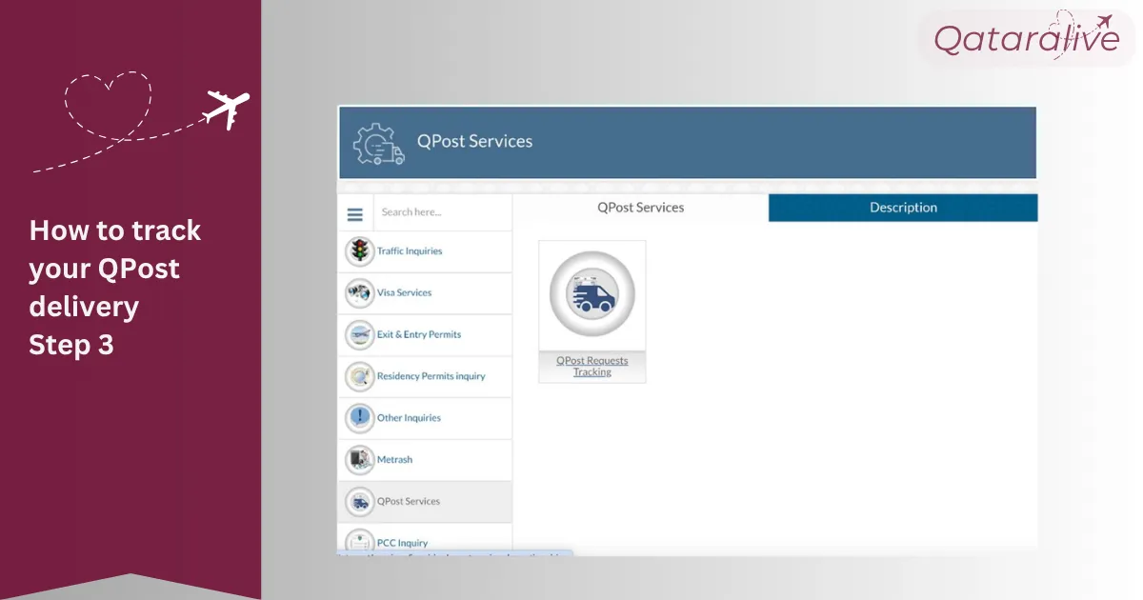The width and height of the screenshot is (1143, 600).
Task: Select Metrash in the sidebar
Action: pos(425,460)
